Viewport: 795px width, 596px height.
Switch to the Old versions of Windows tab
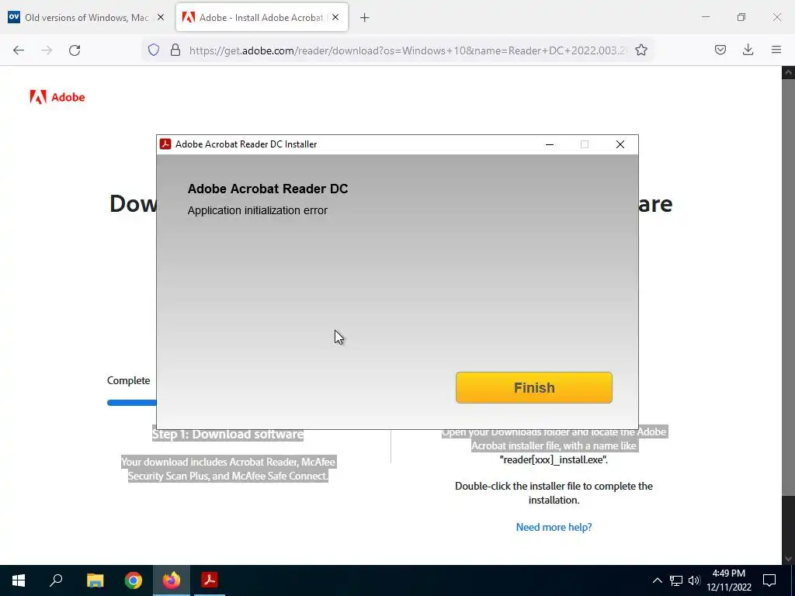pos(86,17)
